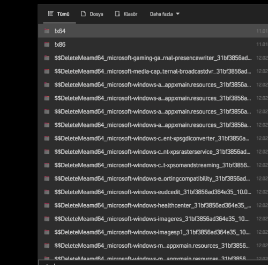Click the folder icon of !x86
The height and width of the screenshot is (265, 268).
tap(47, 45)
